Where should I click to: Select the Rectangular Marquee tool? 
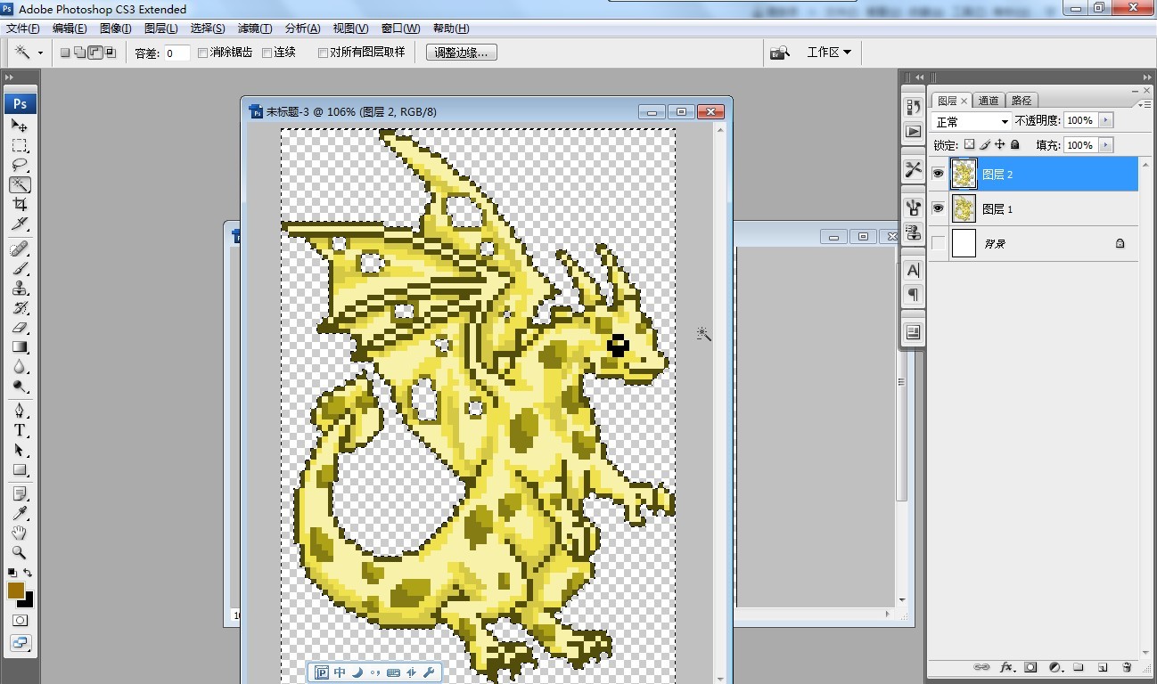point(20,145)
